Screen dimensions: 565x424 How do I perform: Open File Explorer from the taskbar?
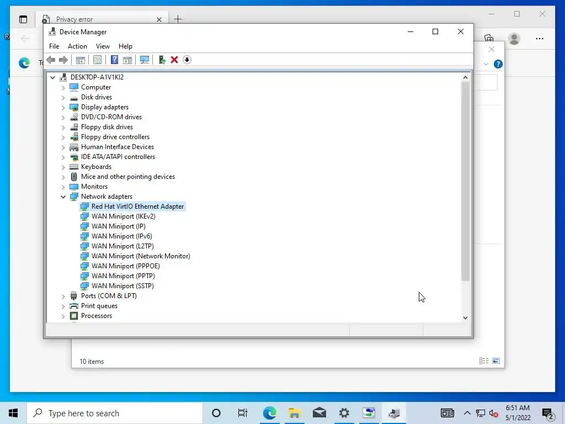(295, 413)
